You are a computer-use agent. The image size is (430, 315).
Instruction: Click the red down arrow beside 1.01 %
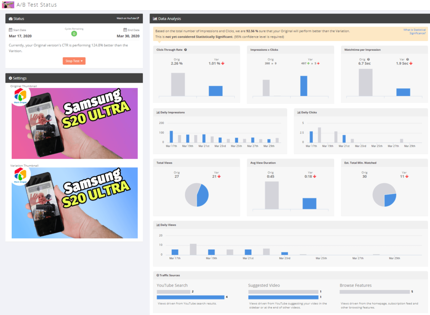tap(223, 63)
